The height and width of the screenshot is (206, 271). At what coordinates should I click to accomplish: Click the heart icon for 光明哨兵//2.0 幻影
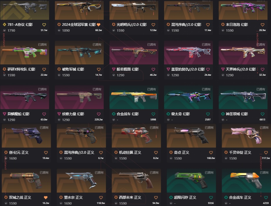[153, 25]
